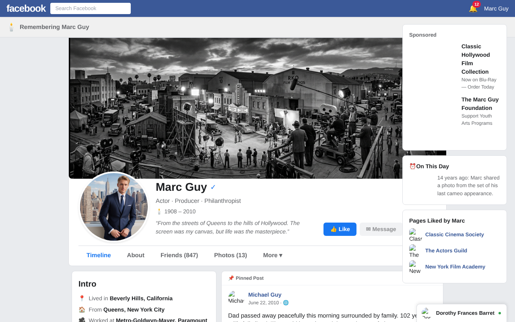515x322 pixels.
Task: Open Michael Guy's profile link
Action: 265,295
